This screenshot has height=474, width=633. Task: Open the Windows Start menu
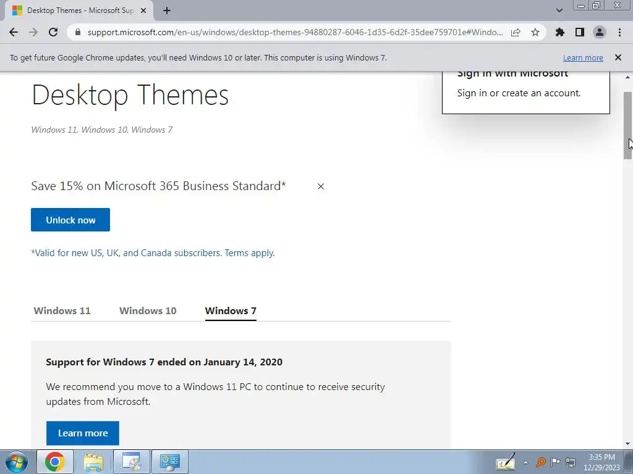17,462
